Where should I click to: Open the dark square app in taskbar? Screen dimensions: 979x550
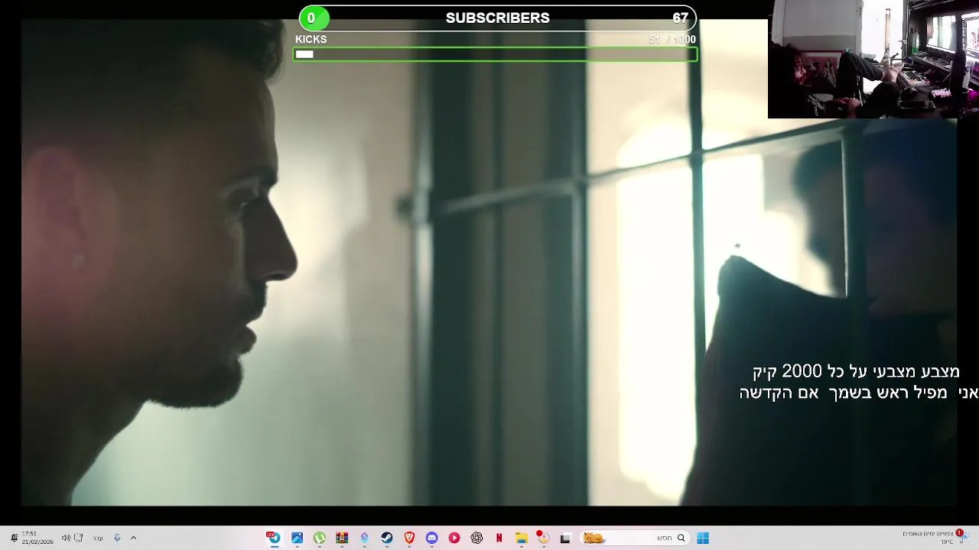click(x=565, y=538)
